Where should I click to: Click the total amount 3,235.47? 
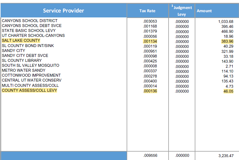coord(226,156)
